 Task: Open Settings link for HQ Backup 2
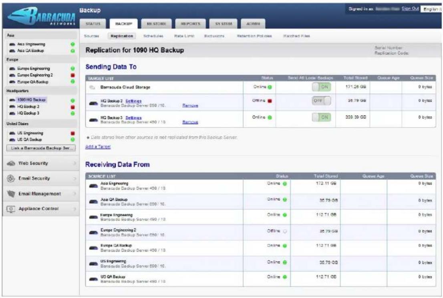(x=133, y=101)
